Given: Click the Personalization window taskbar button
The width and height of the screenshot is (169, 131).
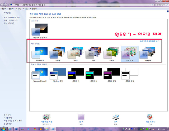Looking at the screenshot, I should [53, 129].
